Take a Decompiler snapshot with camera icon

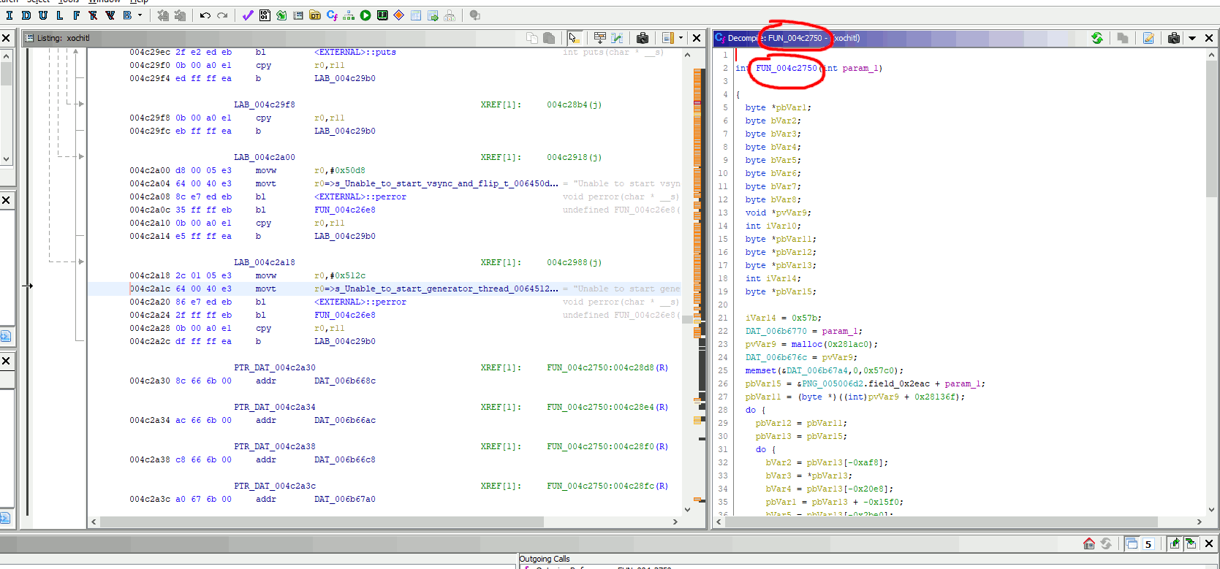tap(1174, 38)
